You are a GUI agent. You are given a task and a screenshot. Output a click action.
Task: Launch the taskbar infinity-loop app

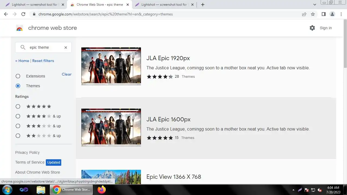(x=24, y=190)
